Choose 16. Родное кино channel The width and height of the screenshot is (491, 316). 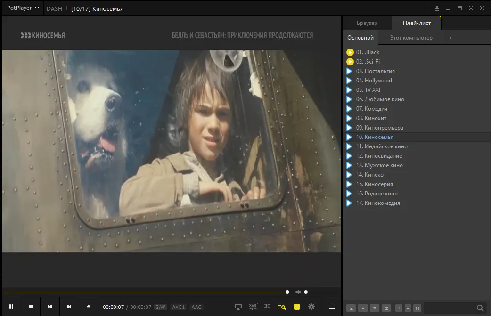coord(417,194)
